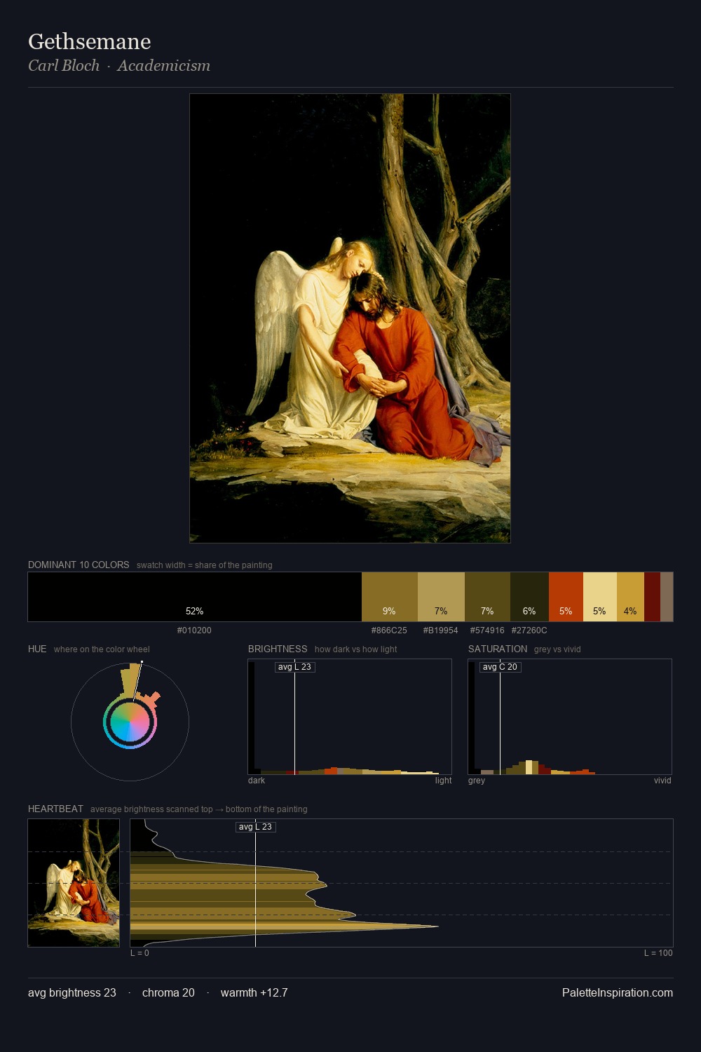Click 'average brightness scanned top → bottom' caption

coord(199,809)
